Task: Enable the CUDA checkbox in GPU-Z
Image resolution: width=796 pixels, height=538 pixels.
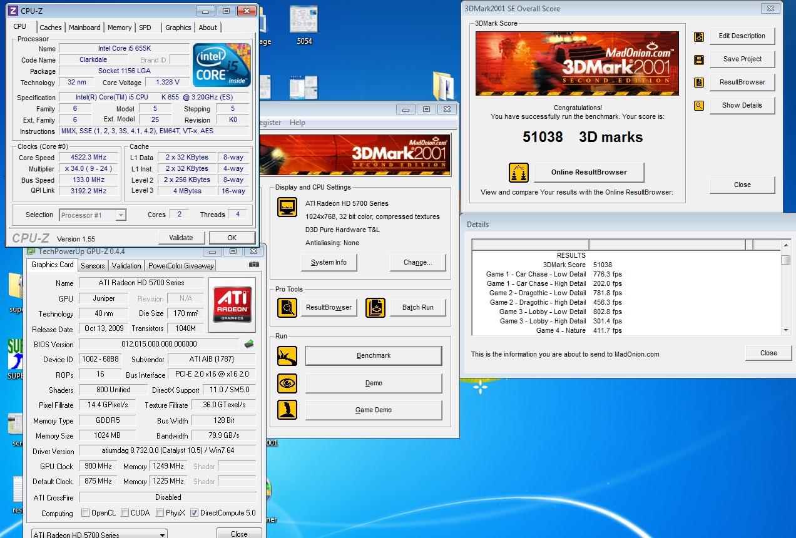Action: pyautogui.click(x=126, y=513)
